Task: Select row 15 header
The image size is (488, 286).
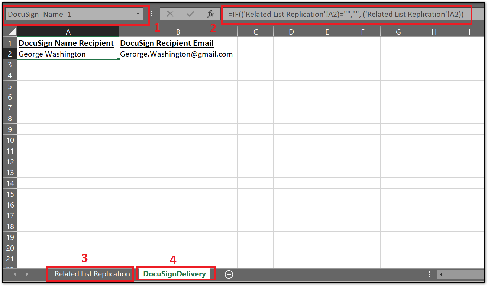Action: [10, 194]
